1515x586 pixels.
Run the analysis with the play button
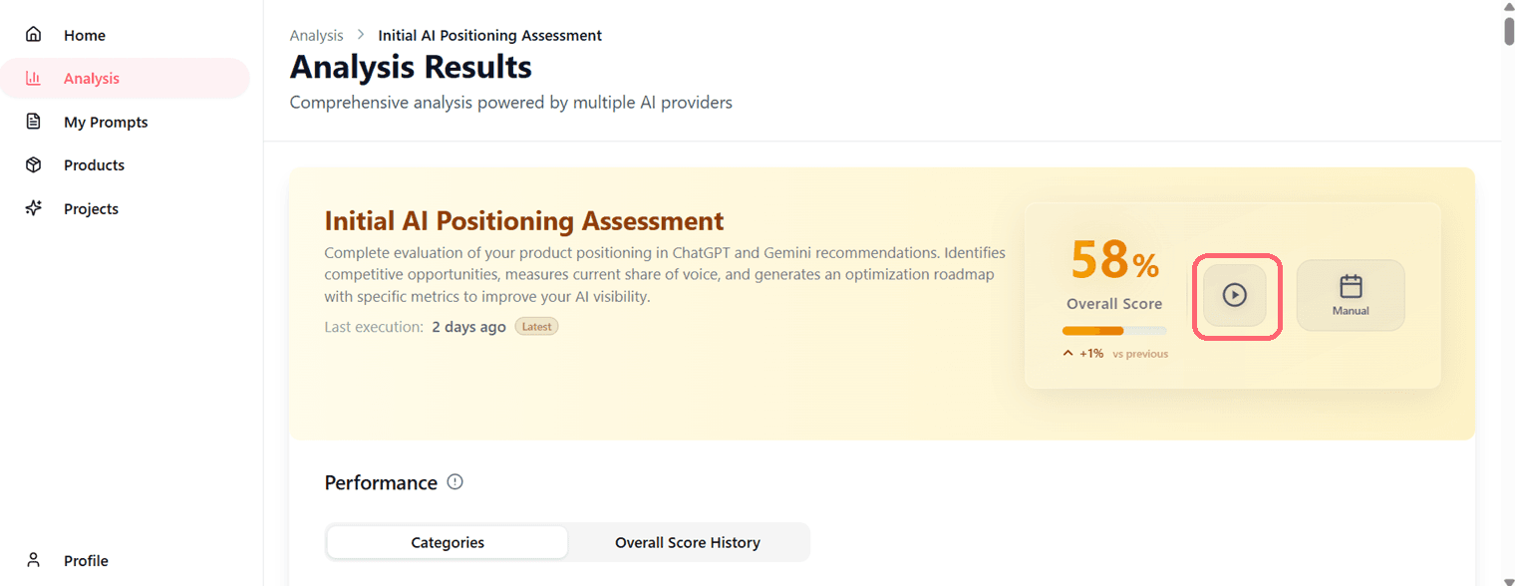click(1234, 295)
